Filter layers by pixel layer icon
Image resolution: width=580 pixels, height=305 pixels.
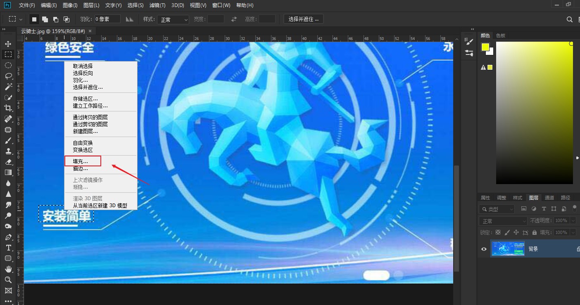tap(524, 209)
